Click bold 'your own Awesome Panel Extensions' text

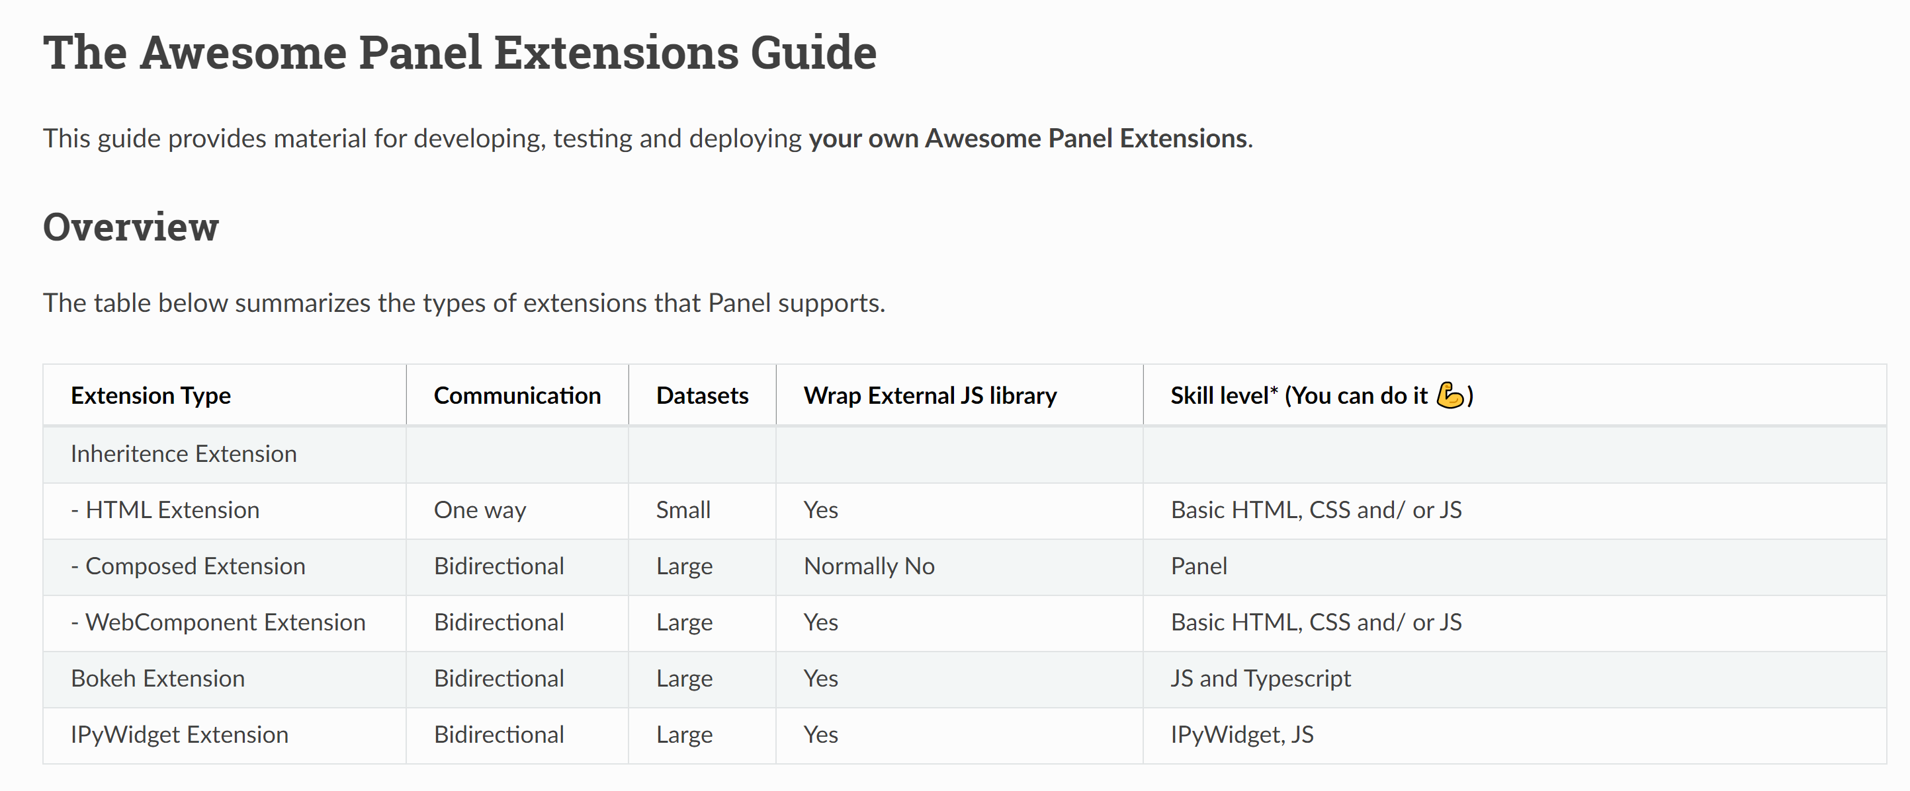tap(1027, 139)
